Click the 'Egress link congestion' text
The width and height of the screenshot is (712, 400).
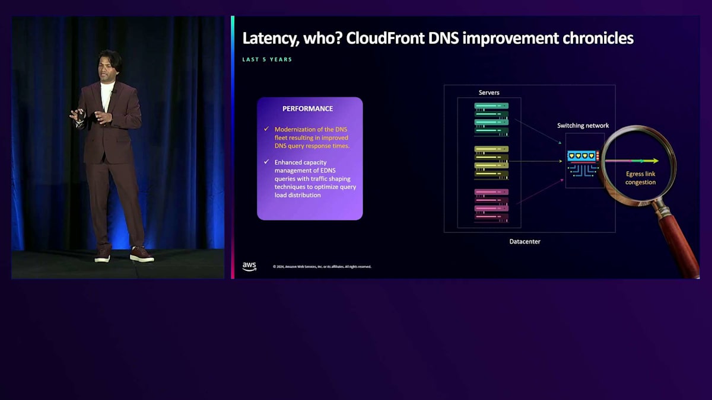pyautogui.click(x=641, y=178)
